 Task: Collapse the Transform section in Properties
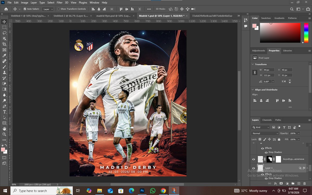(252, 64)
